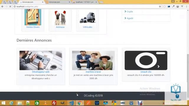The width and height of the screenshot is (189, 106).
Task: Switch to Visual Studio Code in taskbar
Action: 71,103
